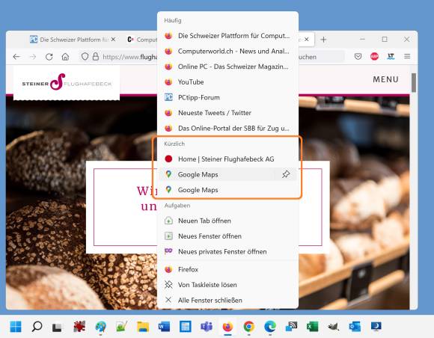Show site security padlock info
The height and width of the screenshot is (338, 434).
click(96, 57)
